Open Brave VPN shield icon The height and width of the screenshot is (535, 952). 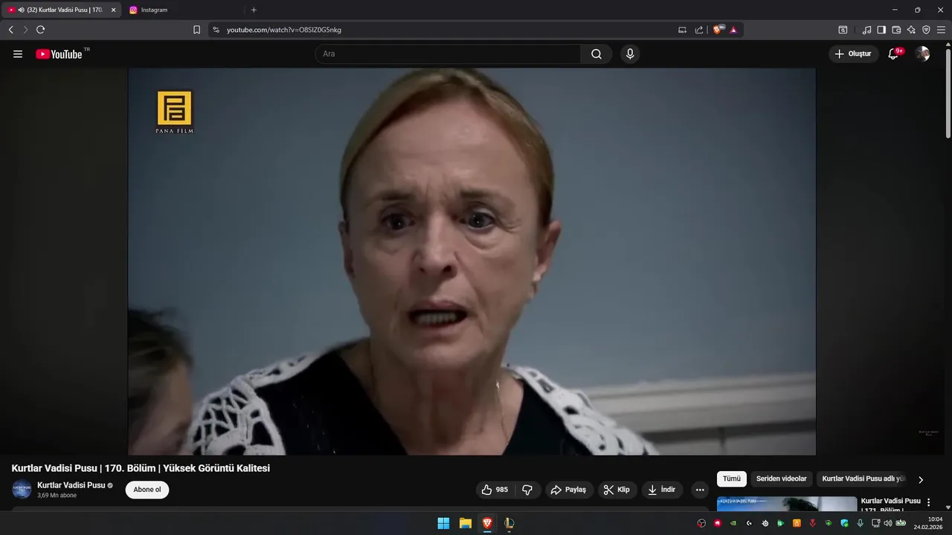pyautogui.click(x=926, y=30)
